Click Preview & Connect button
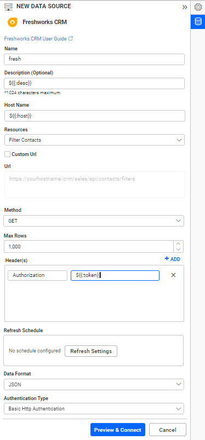205x440 pixels. [117, 430]
